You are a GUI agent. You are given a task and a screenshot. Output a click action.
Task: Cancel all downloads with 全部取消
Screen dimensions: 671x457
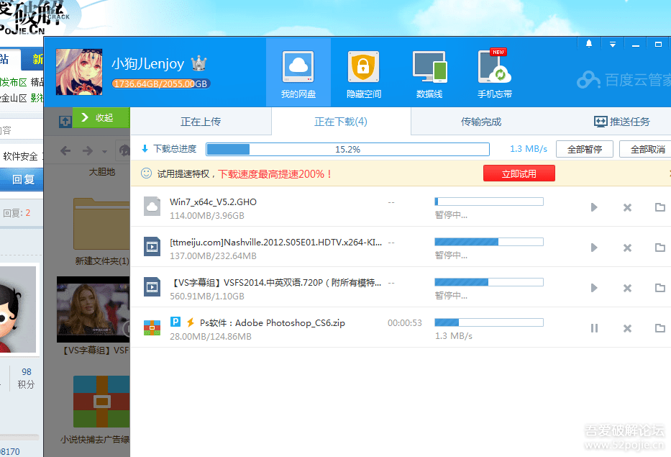coord(647,149)
